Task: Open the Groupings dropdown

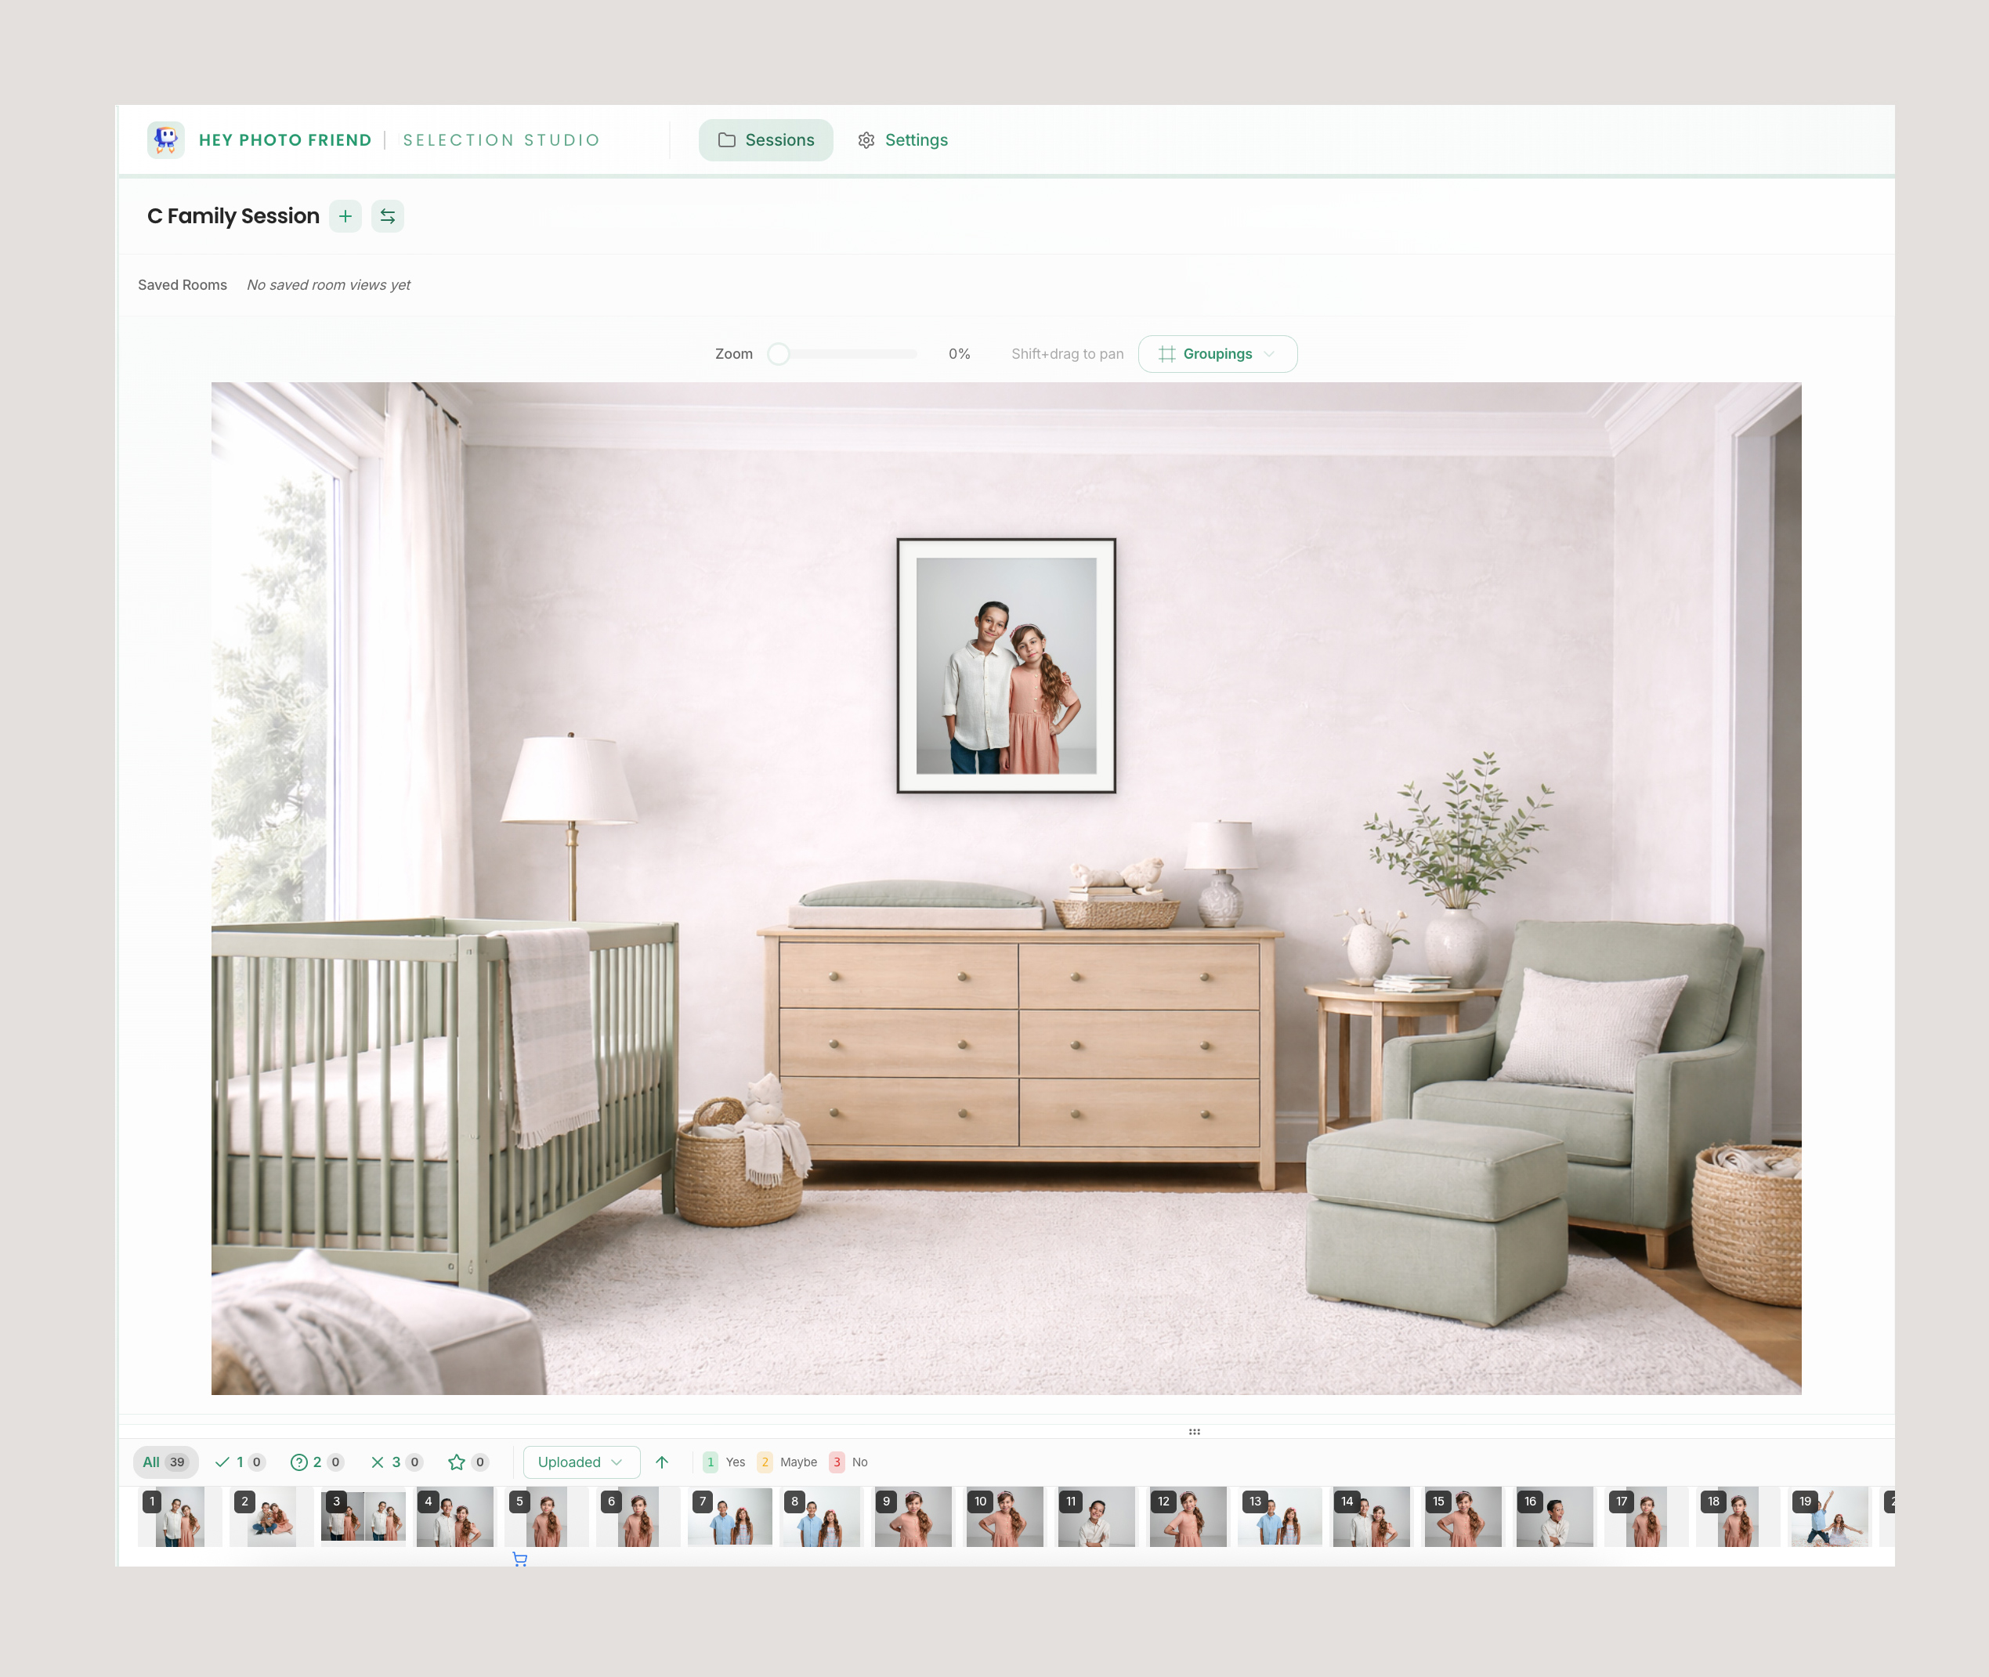Action: point(1218,354)
